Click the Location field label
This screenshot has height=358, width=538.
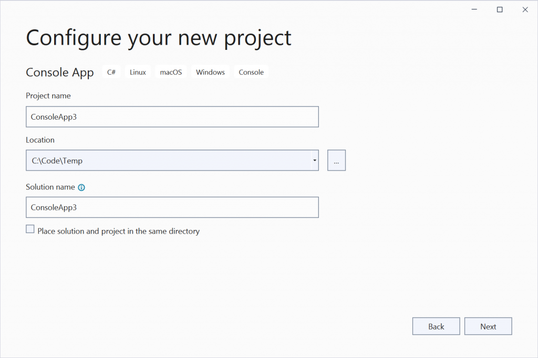point(40,140)
